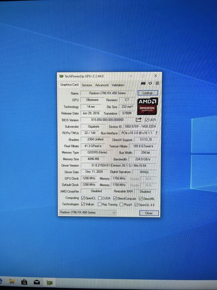
Task: Click the Default Clock row Memory 1750 MHz value
Action: point(119,185)
